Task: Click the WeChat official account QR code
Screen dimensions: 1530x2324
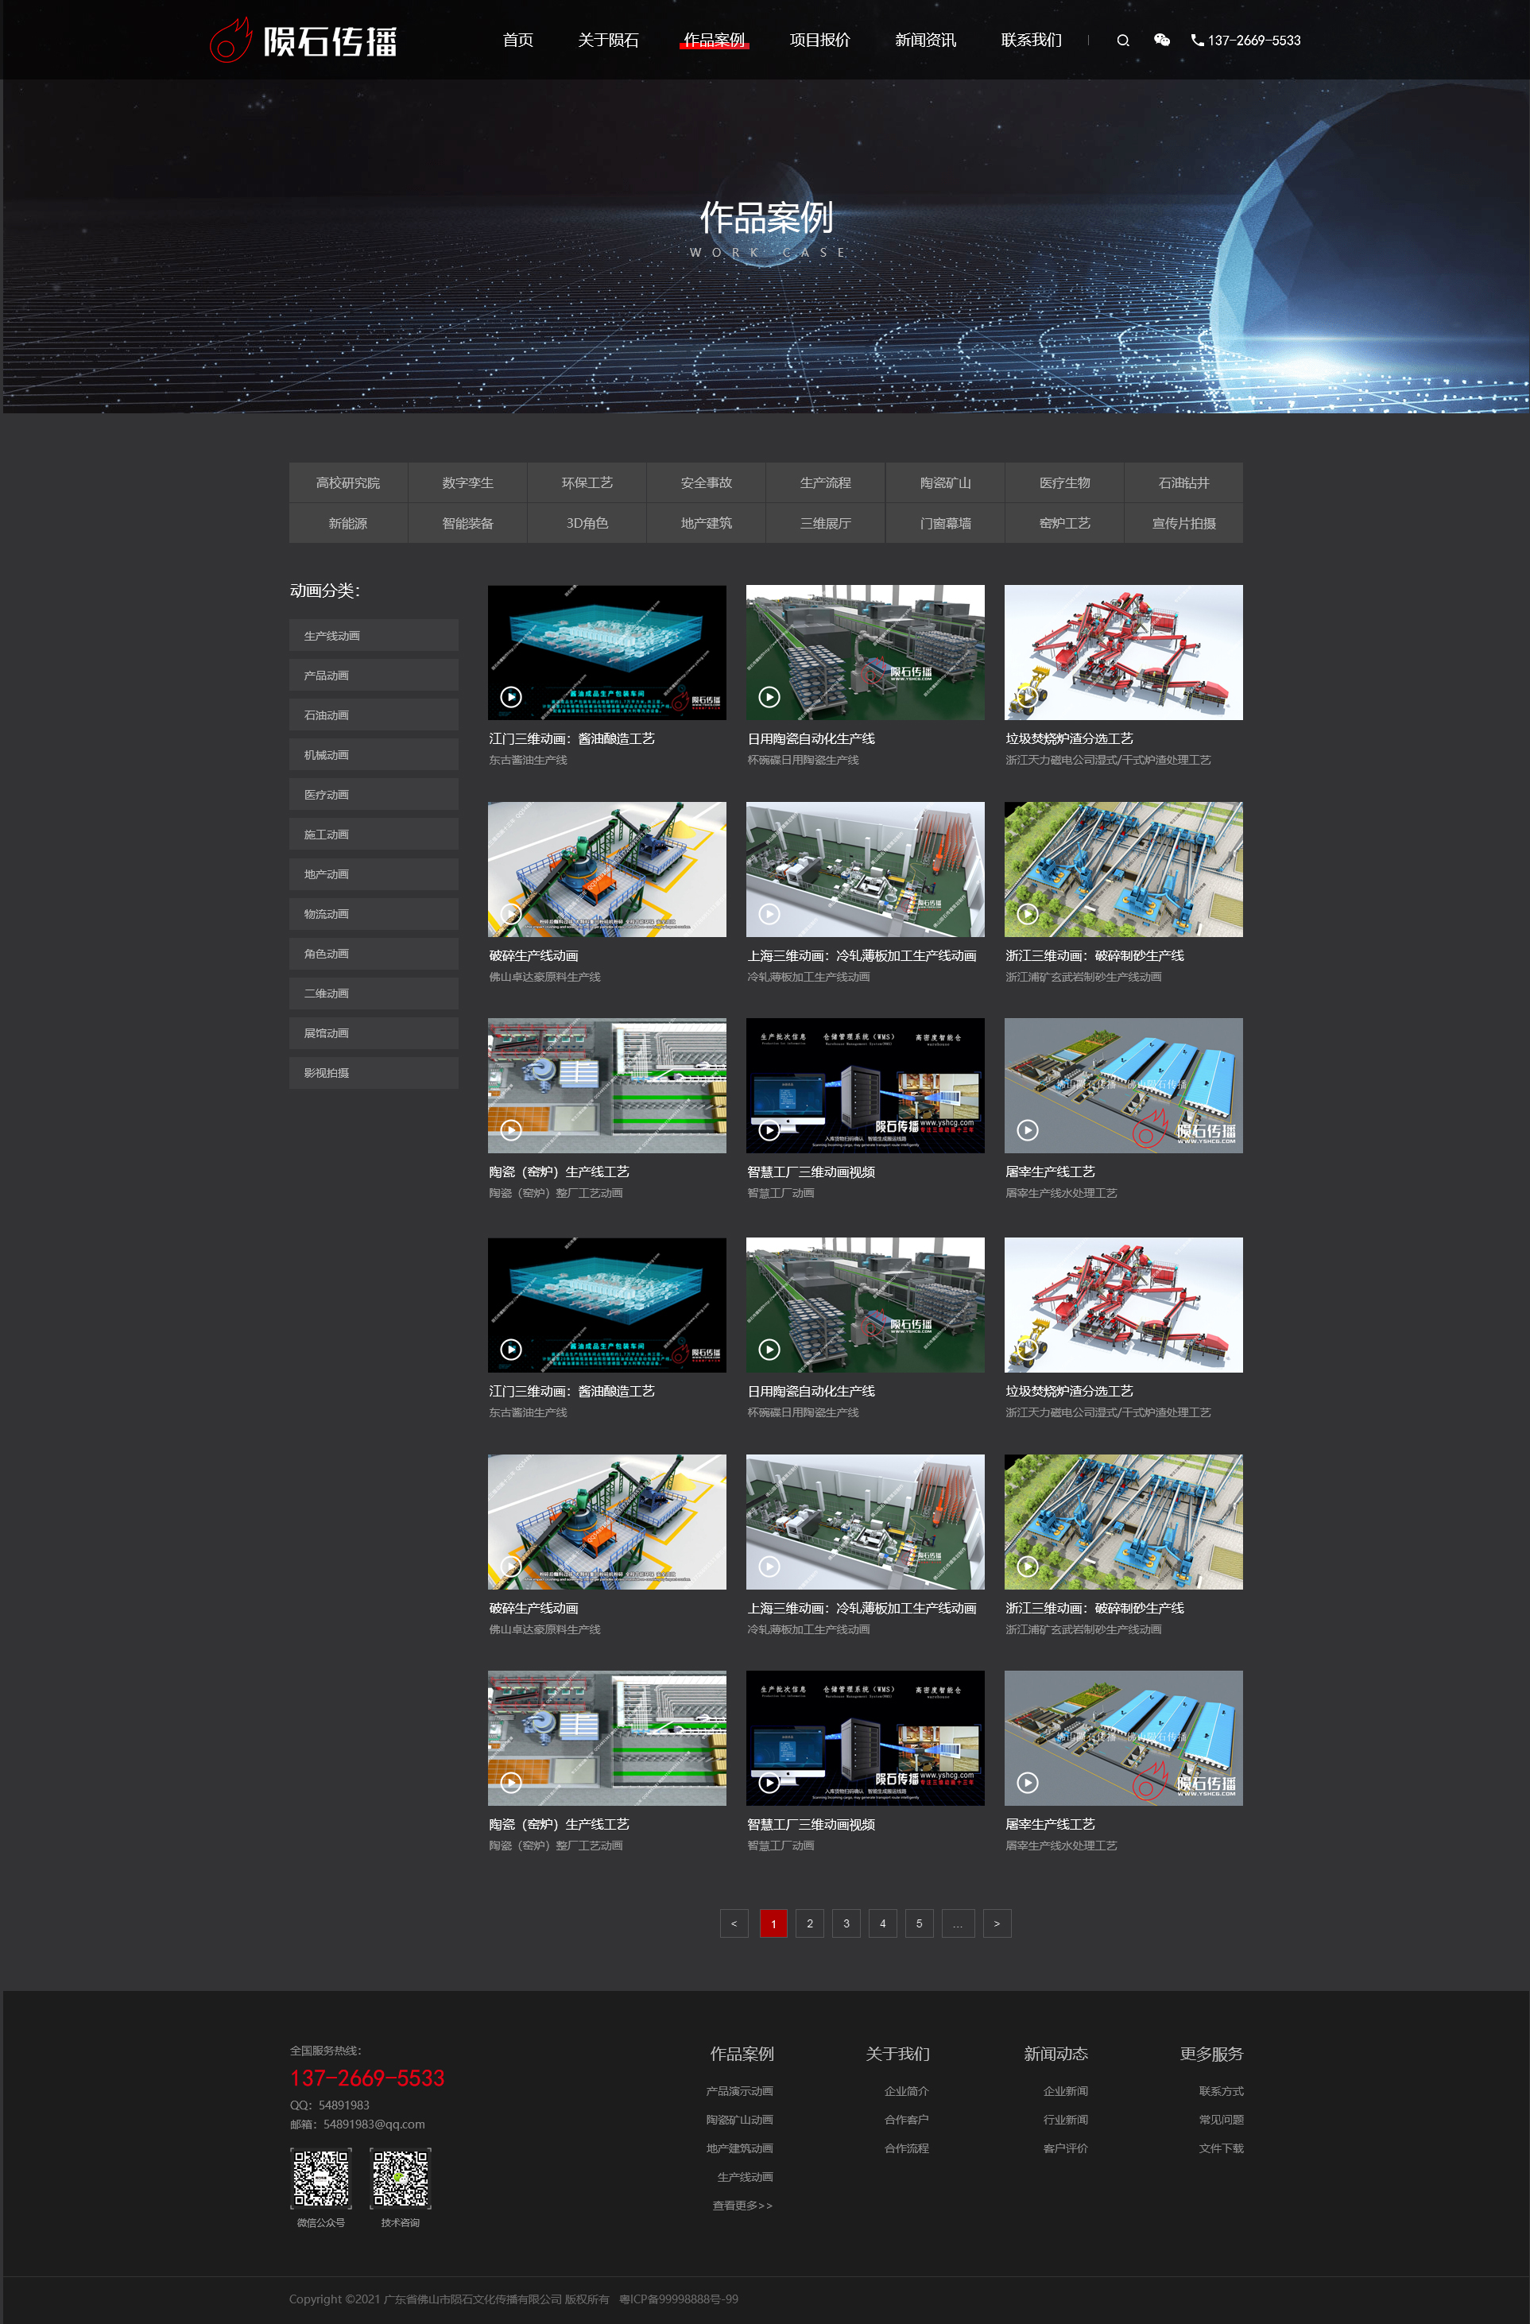Action: (x=320, y=2179)
